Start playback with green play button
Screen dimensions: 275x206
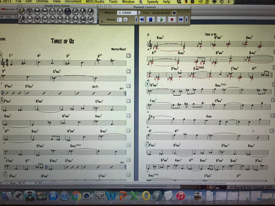tap(161, 19)
